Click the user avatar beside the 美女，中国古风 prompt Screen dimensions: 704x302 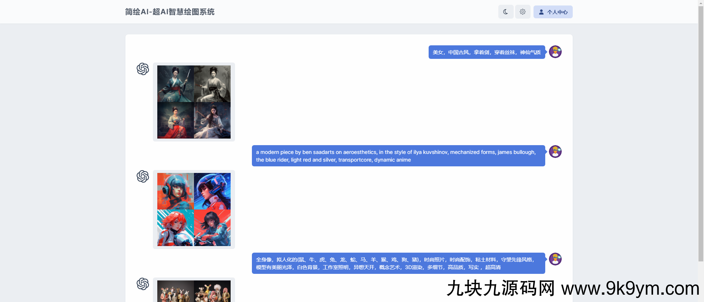[555, 52]
